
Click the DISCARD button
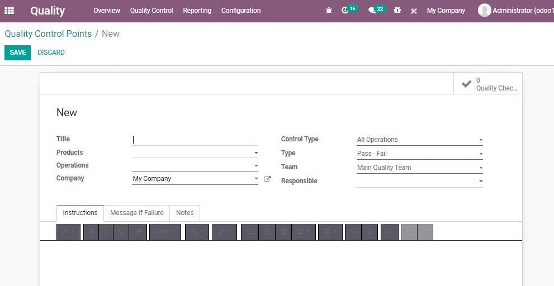pos(51,53)
